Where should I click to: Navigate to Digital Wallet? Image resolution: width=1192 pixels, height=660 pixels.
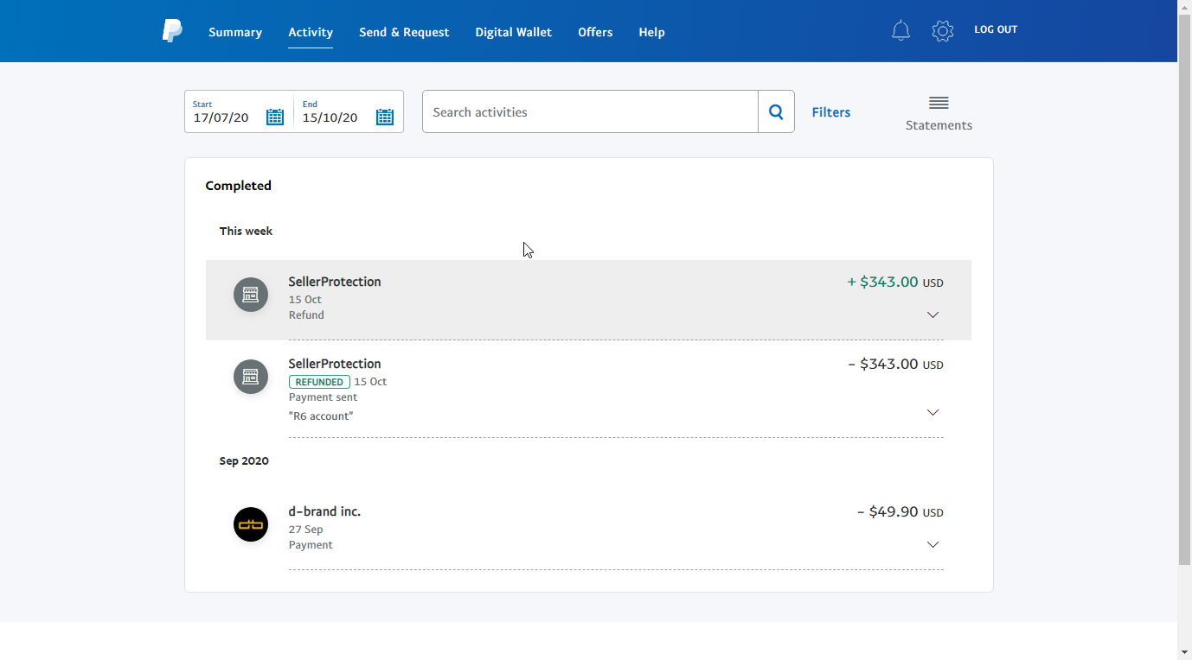(513, 32)
